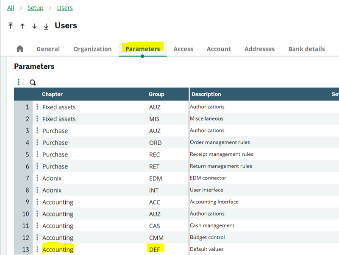Open the Users breadcrumb link
This screenshot has width=339, height=255.
[x=65, y=8]
